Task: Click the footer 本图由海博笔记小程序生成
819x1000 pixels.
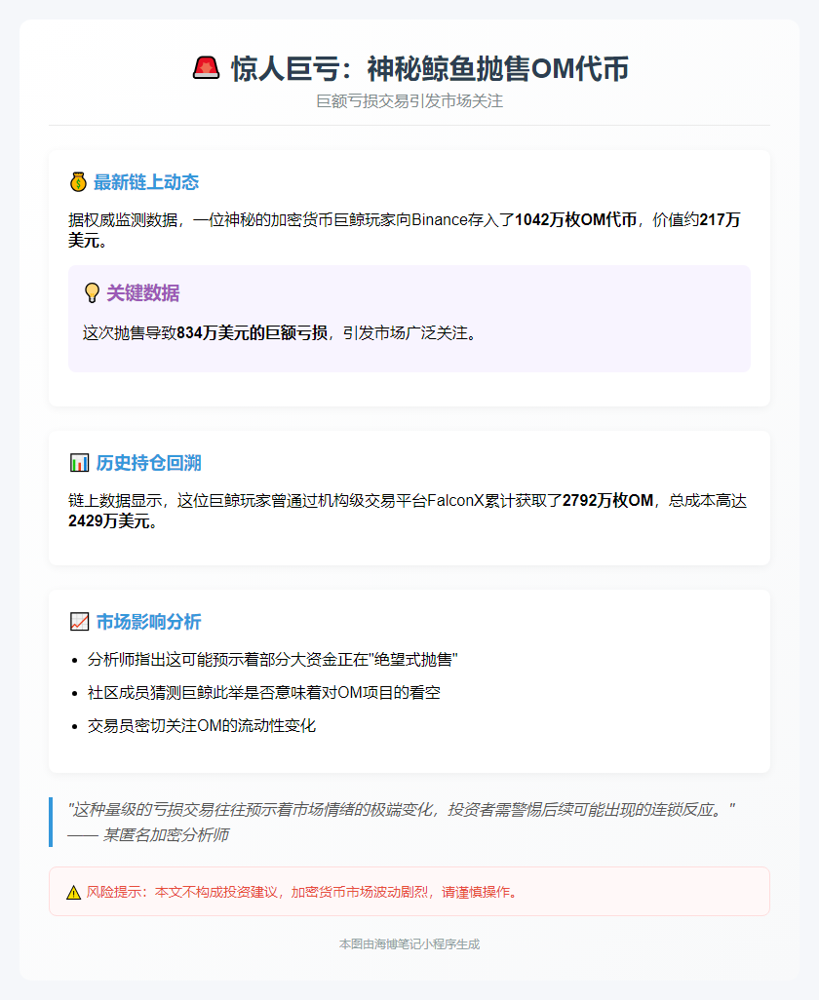Action: click(409, 944)
